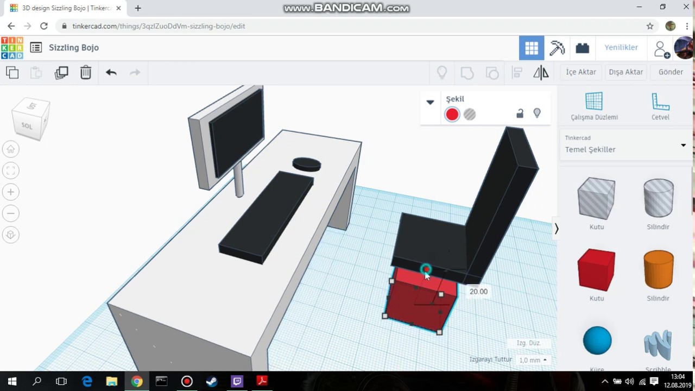Click the user profile avatar

(x=684, y=48)
